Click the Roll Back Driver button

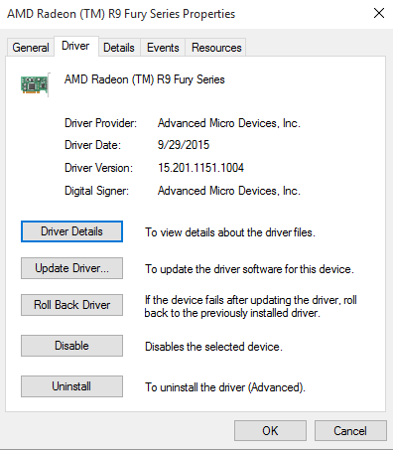(x=71, y=305)
